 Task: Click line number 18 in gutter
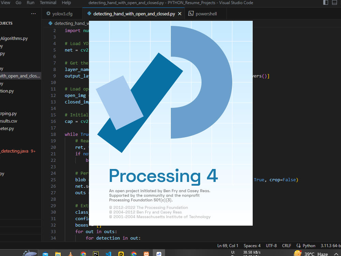click(53, 134)
